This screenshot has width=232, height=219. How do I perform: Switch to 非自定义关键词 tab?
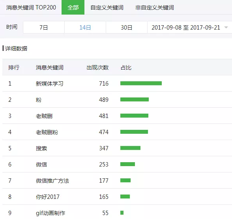pos(155,7)
